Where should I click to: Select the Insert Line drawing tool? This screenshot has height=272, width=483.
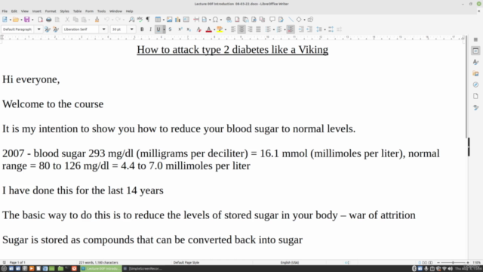[291, 20]
